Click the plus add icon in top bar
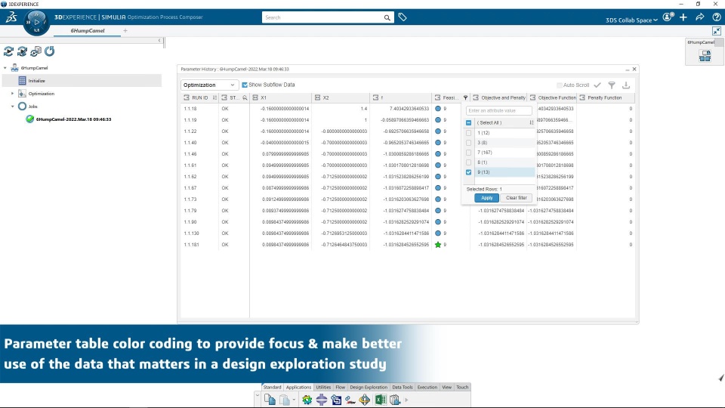Image resolution: width=725 pixels, height=408 pixels. coord(683,17)
